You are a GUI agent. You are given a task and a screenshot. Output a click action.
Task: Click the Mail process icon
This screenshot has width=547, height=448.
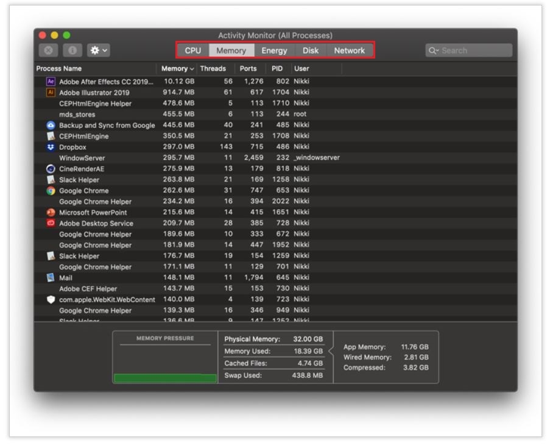point(51,277)
